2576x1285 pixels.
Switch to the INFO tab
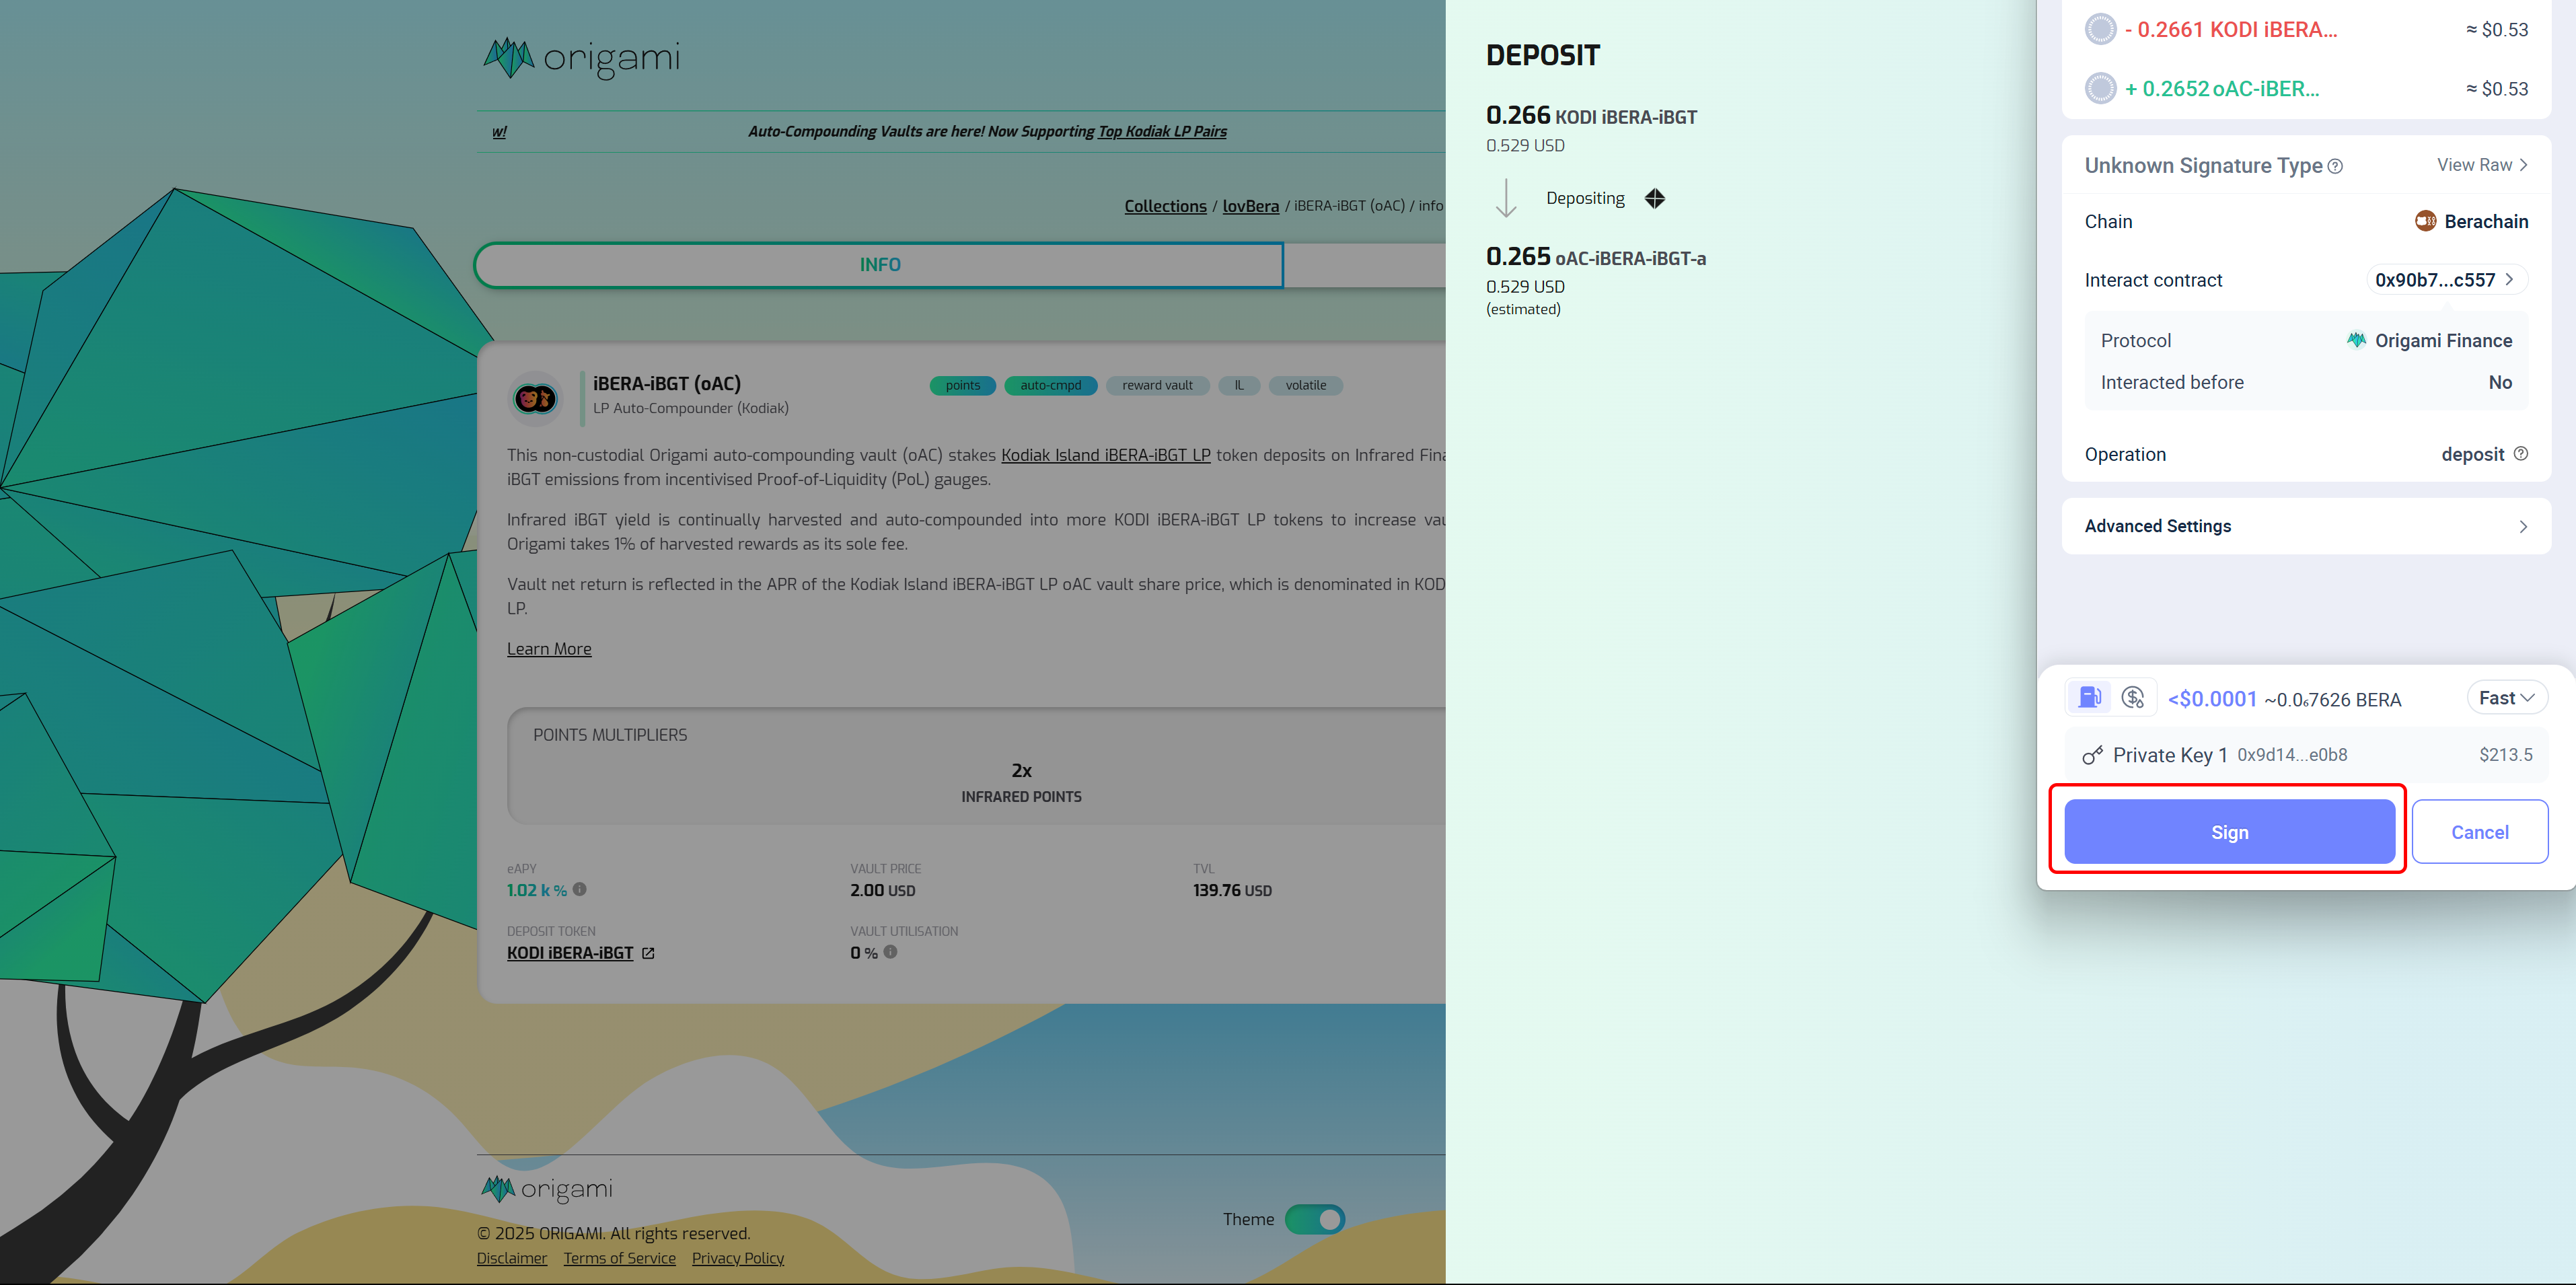click(880, 265)
